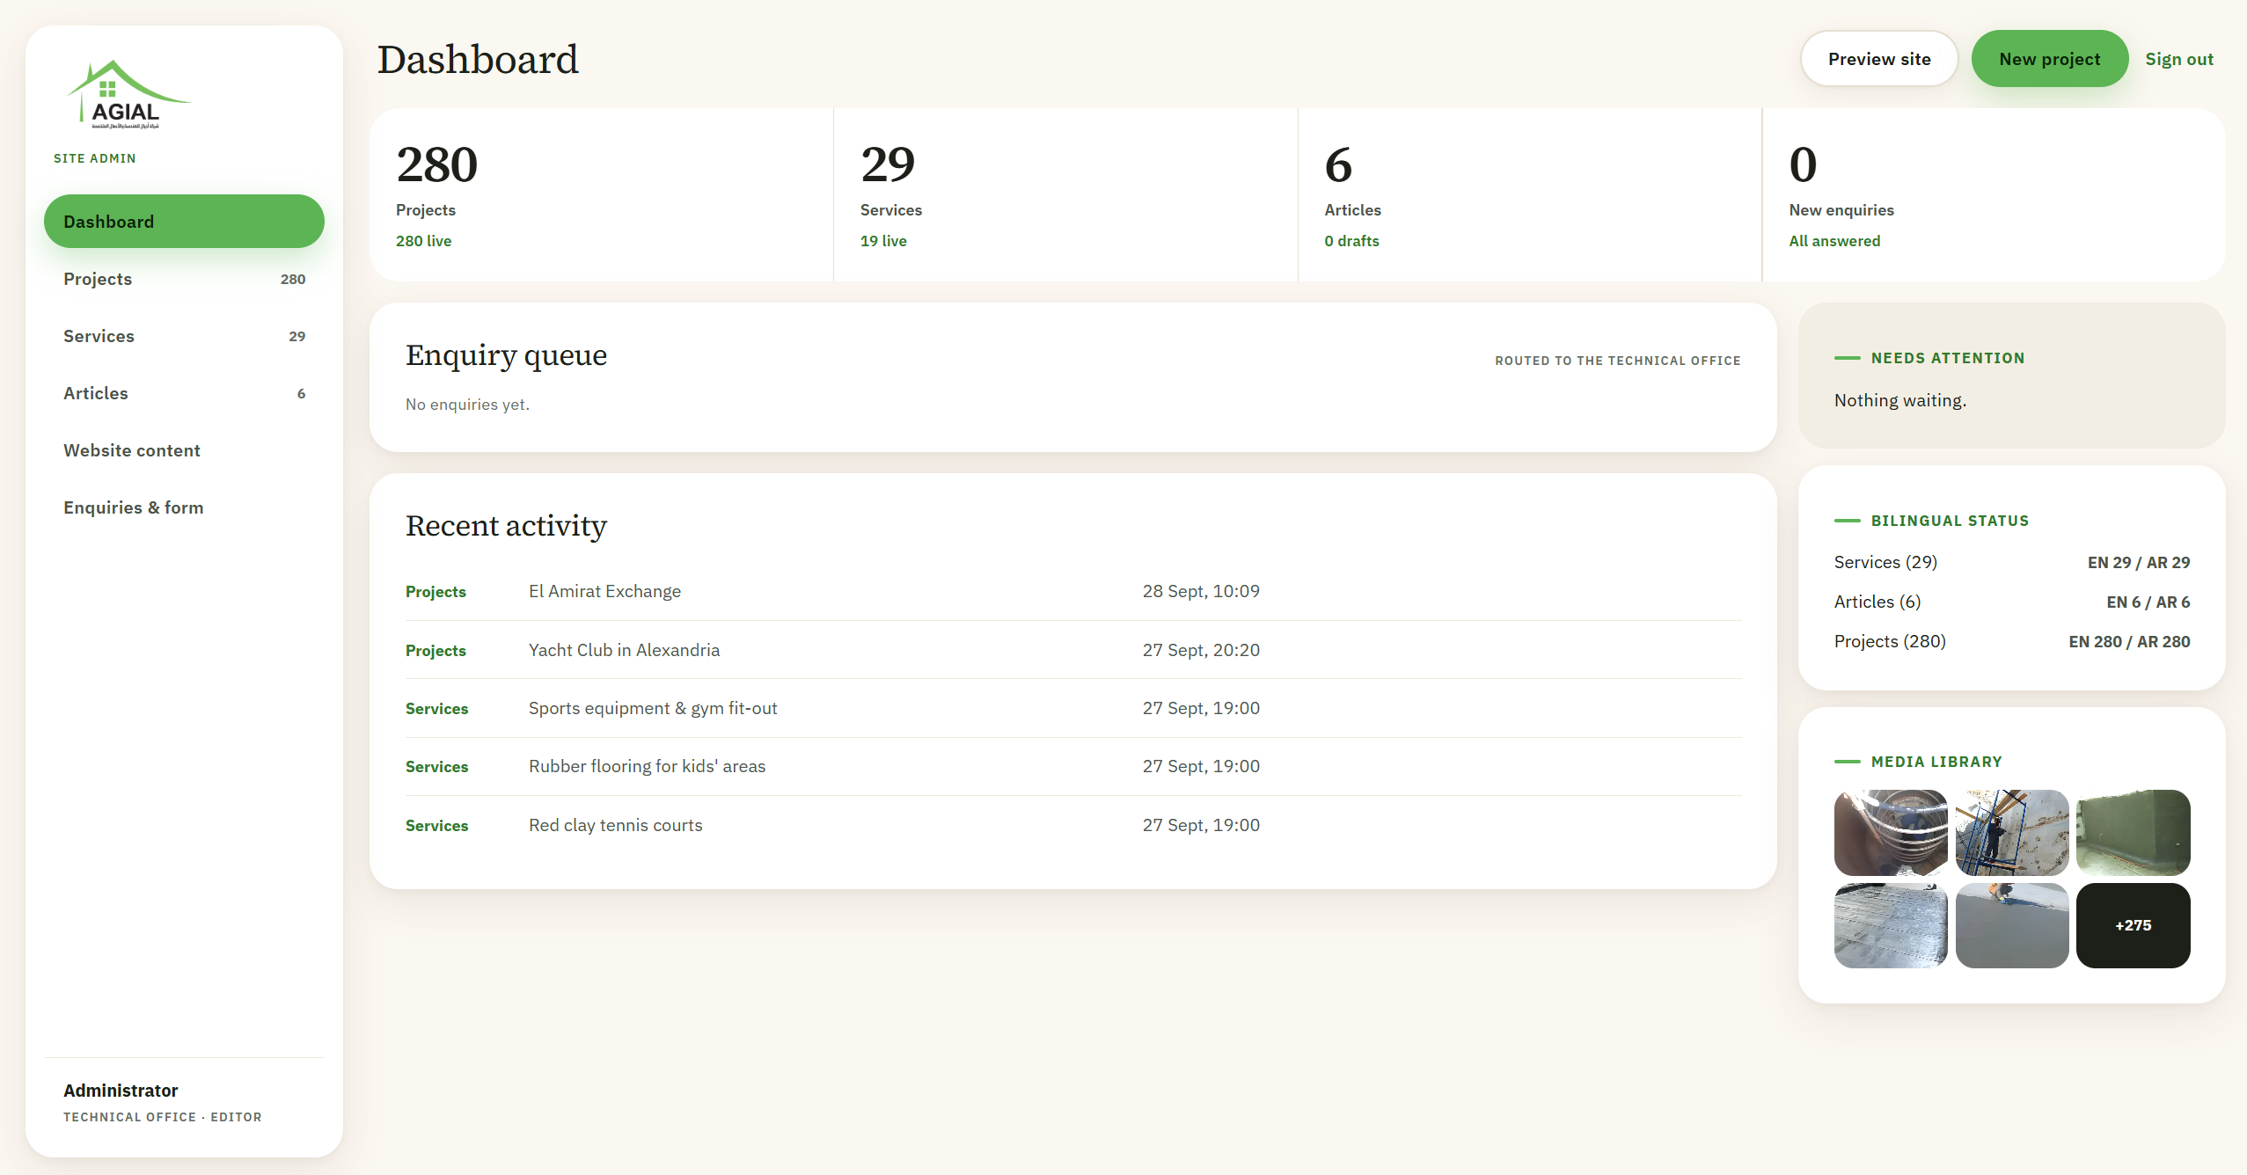Open the steel tank media thumbnail

(x=1891, y=832)
